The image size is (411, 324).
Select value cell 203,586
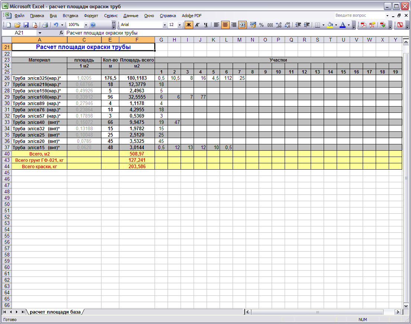[x=137, y=166]
